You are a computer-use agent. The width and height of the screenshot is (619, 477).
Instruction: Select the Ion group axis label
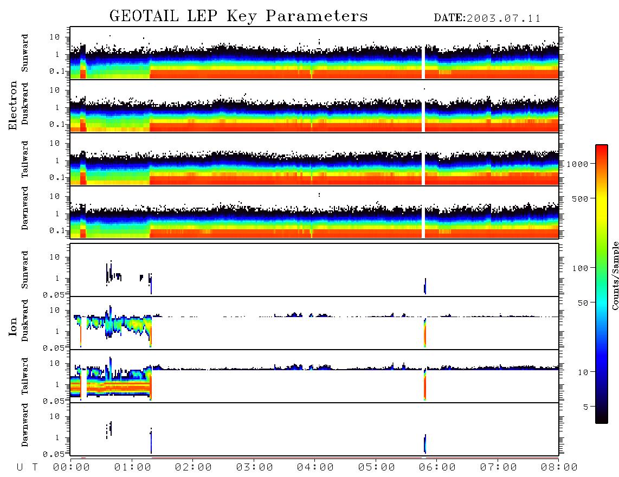pyautogui.click(x=12, y=326)
